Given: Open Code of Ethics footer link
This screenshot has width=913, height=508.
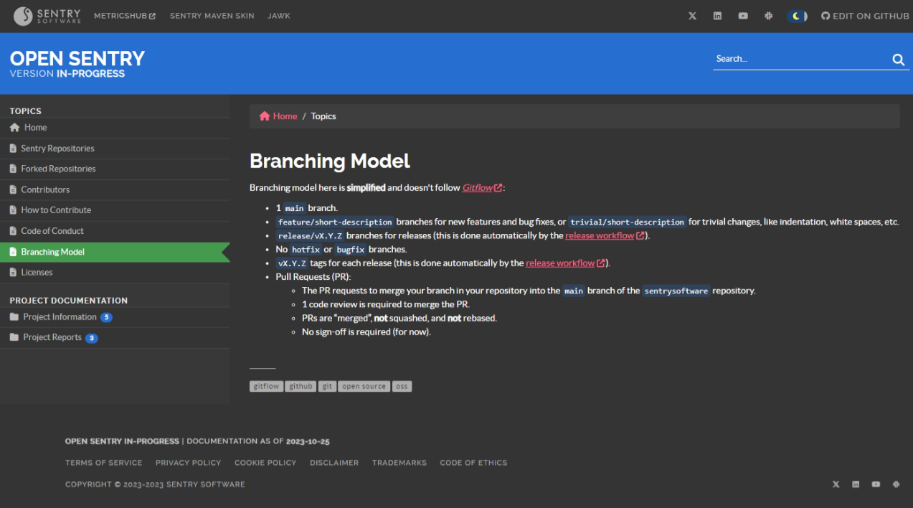Looking at the screenshot, I should click(x=473, y=463).
